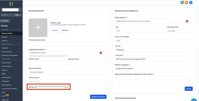Click the Zip Code input field

click(x=180, y=31)
